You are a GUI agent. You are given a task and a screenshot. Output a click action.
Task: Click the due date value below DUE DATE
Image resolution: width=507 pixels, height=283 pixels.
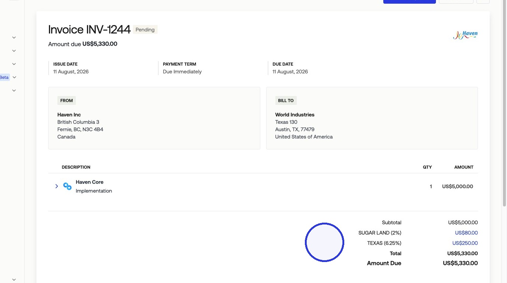click(290, 71)
